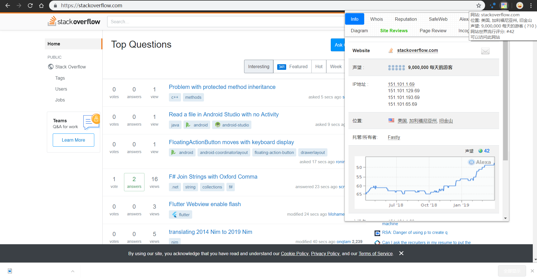Open the smiley profile avatar
The image size is (537, 279).
click(520, 5)
